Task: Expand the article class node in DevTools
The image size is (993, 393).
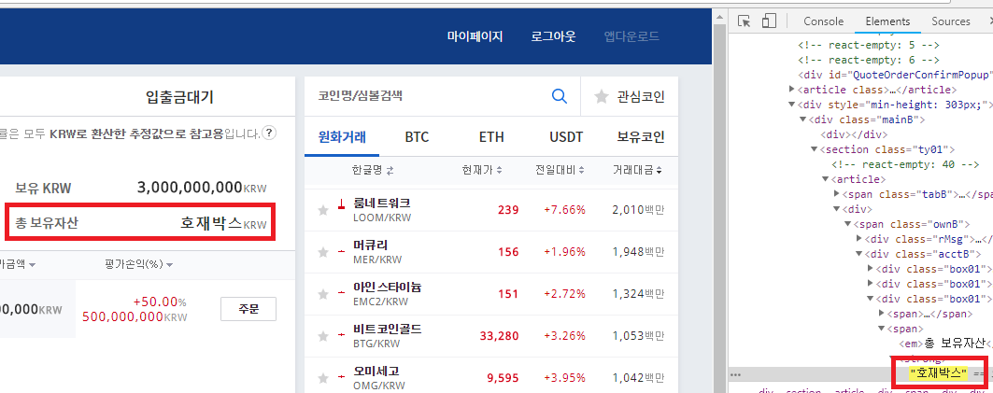Action: coord(793,90)
